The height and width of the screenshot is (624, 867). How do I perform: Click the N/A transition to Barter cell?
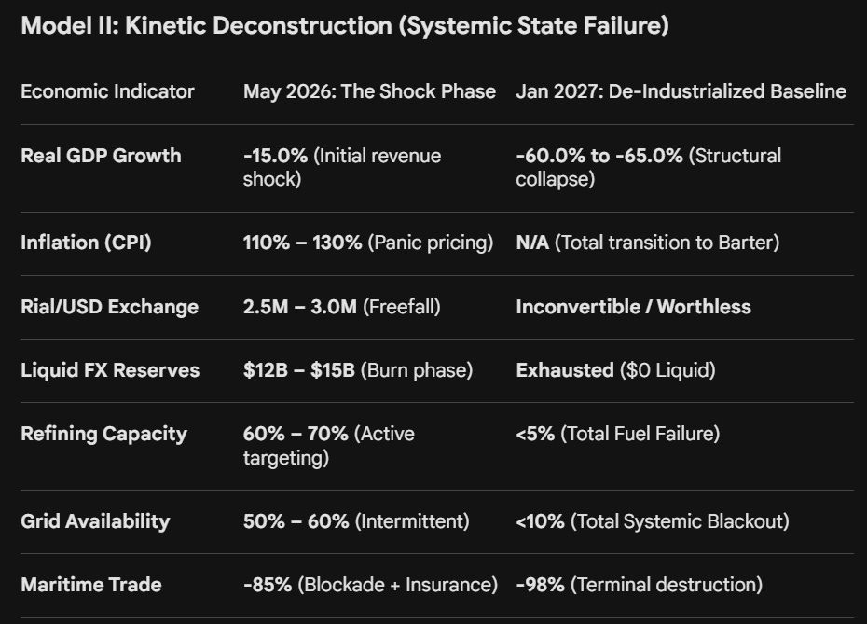coord(648,243)
